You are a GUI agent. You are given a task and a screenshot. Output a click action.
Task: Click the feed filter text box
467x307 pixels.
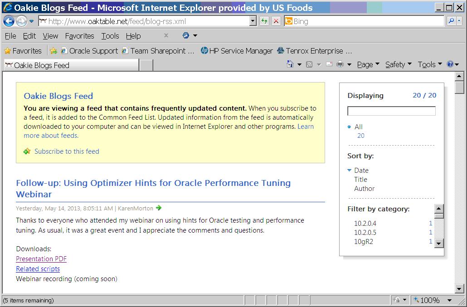(391, 111)
